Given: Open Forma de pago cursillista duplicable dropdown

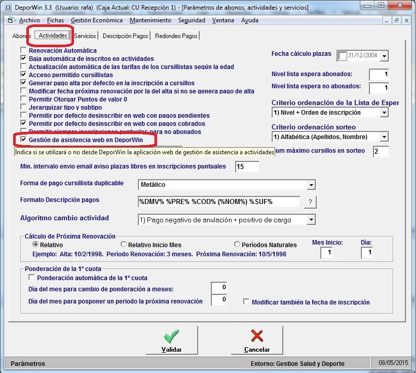Looking at the screenshot, I should tap(311, 185).
